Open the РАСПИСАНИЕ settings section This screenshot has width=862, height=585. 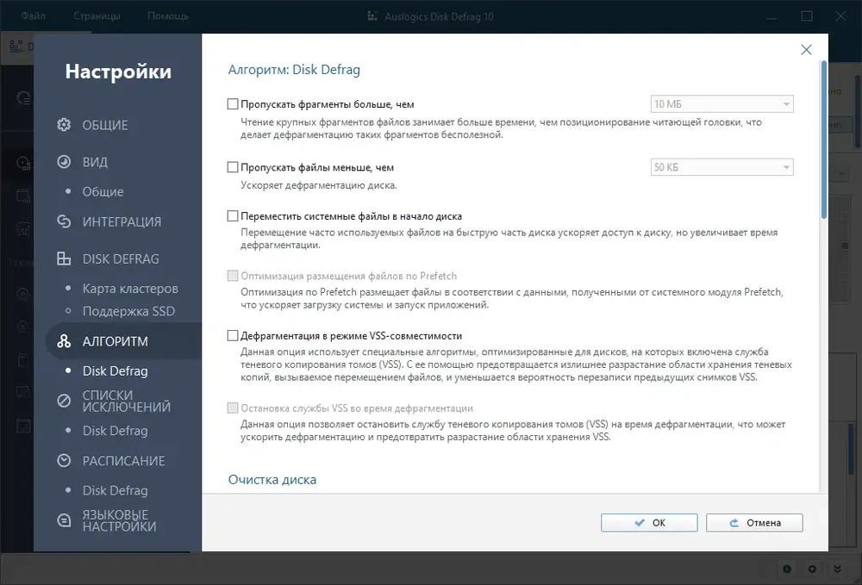(123, 461)
